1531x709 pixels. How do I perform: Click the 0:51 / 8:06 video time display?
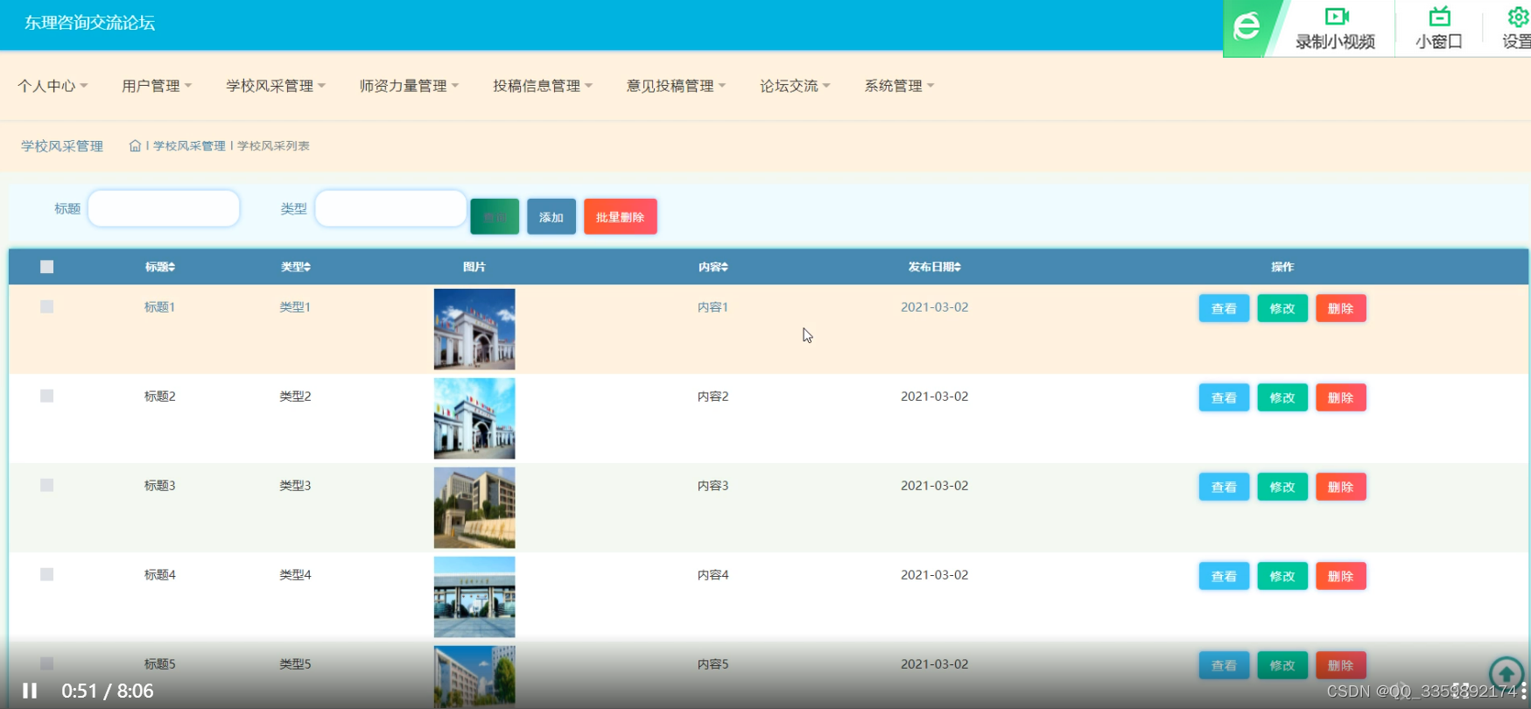pos(108,691)
